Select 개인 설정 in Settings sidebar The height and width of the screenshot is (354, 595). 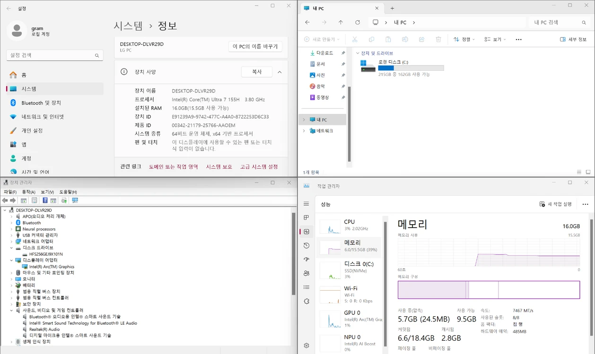55,130
